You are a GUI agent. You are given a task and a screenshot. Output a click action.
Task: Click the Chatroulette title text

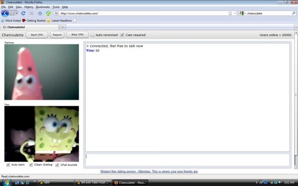[12, 35]
